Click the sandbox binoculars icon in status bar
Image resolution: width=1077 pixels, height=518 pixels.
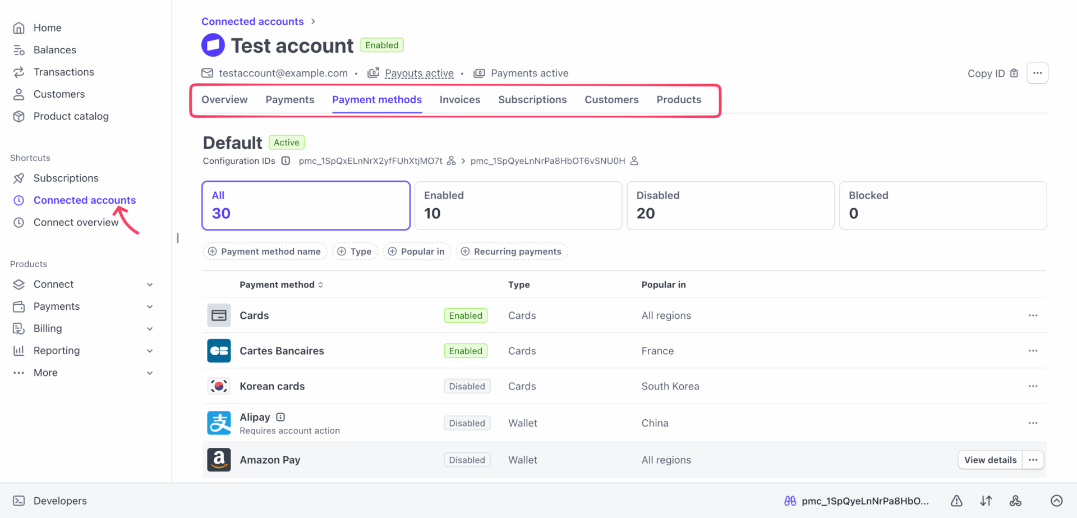tap(790, 501)
